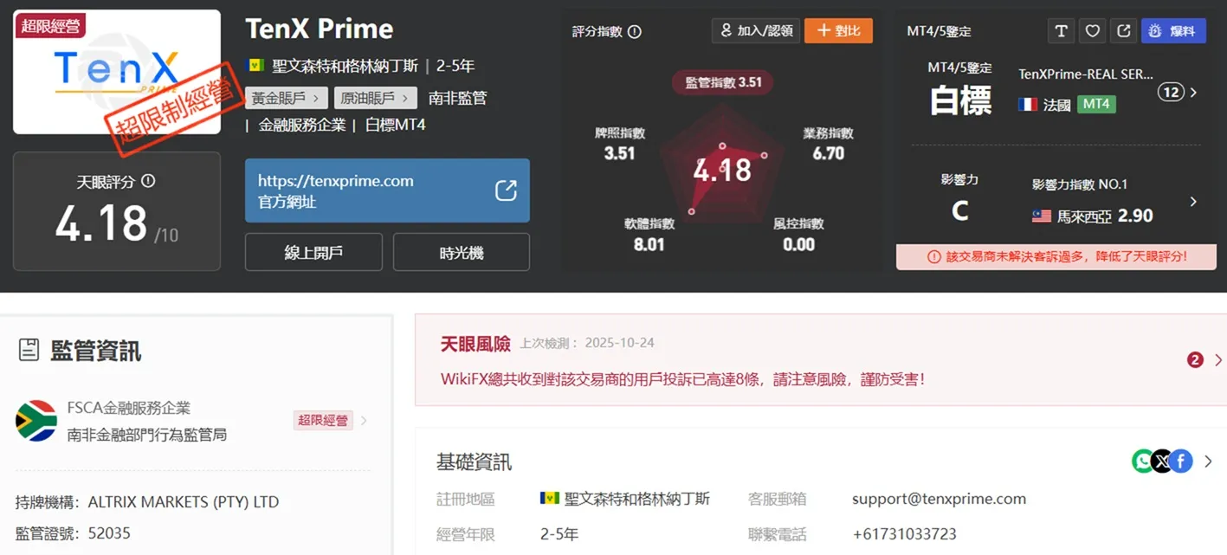Screen dimensions: 1227x555
Task: Click the 超限經營 red tag on logo
Action: click(x=48, y=26)
